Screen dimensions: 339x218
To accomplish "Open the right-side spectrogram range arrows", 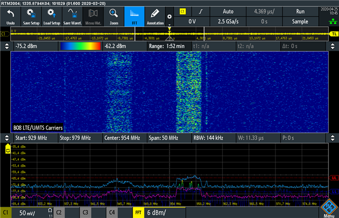I will click(x=332, y=46).
